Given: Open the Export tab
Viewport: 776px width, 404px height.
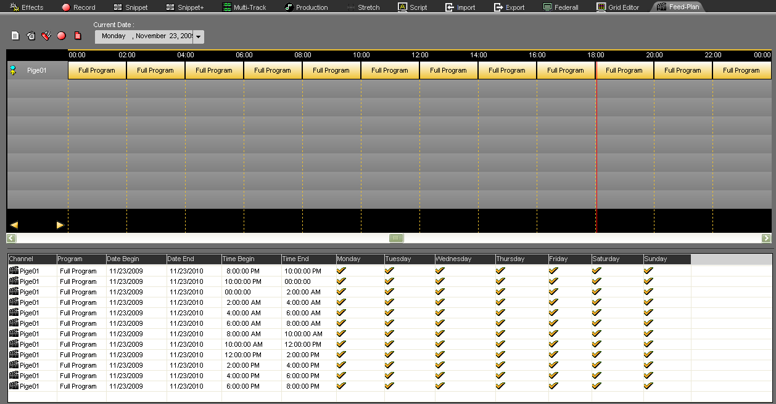Looking at the screenshot, I should [x=509, y=7].
